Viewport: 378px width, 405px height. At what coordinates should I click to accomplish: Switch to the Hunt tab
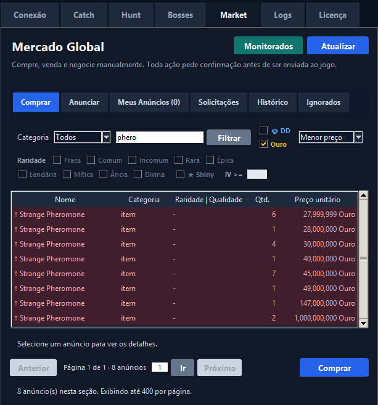(131, 15)
